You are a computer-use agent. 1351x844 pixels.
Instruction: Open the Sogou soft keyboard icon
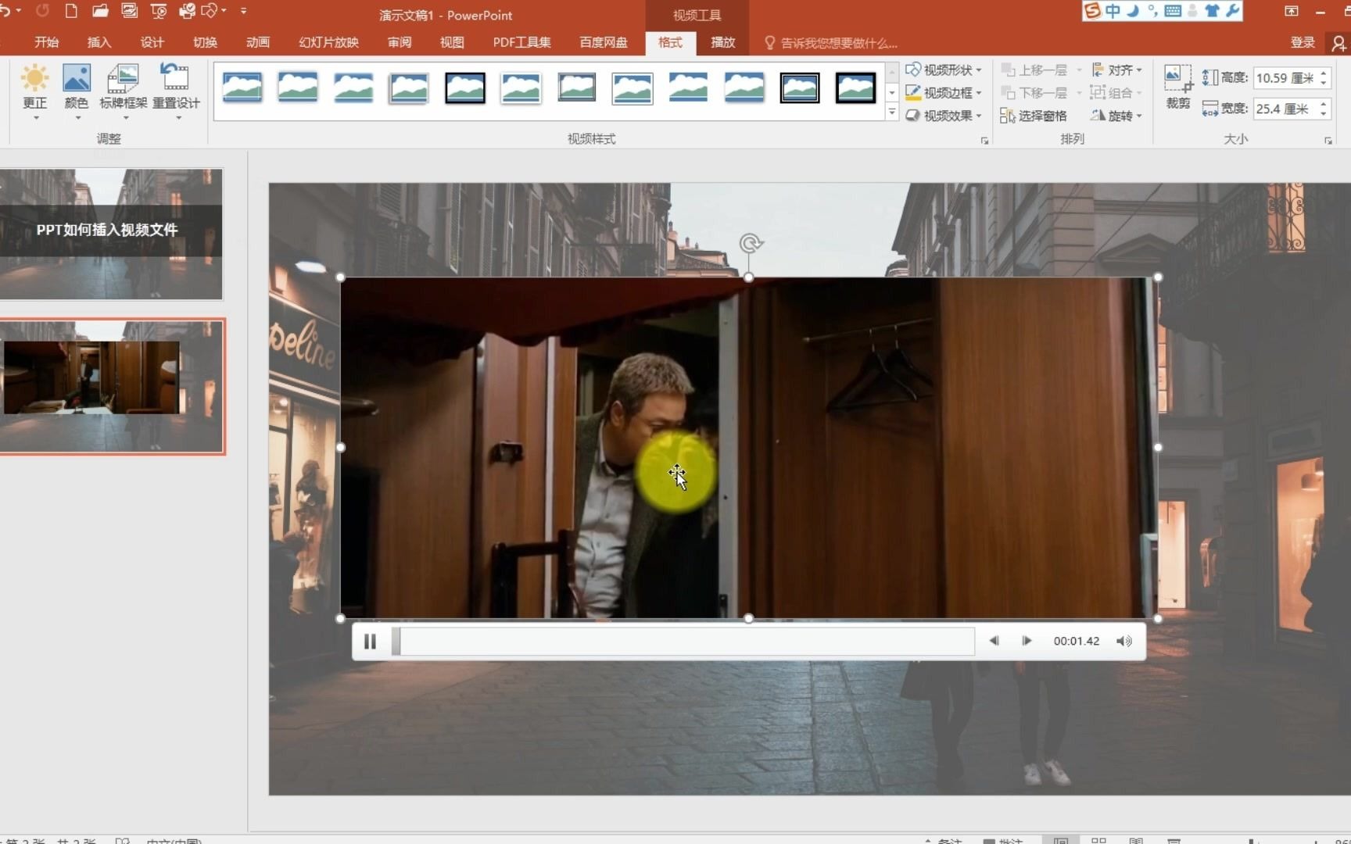(1173, 11)
